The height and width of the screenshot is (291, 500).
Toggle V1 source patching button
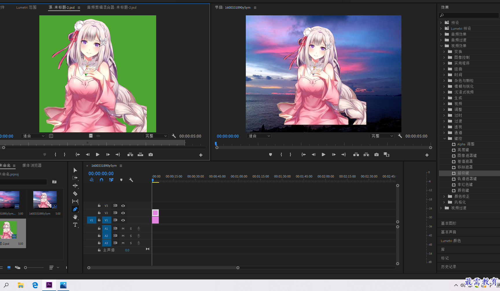[91, 220]
